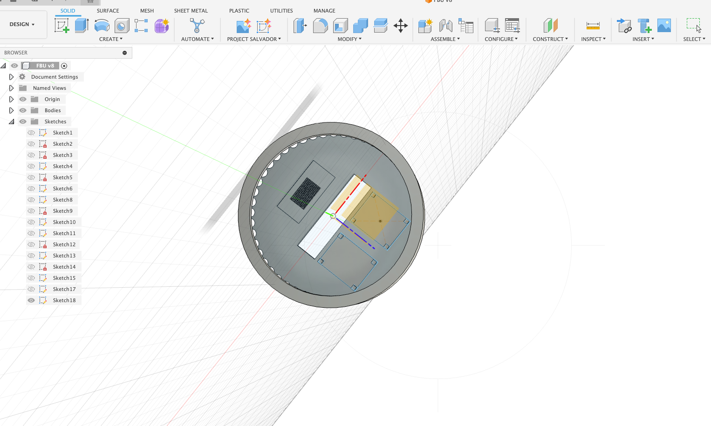This screenshot has height=426, width=711.
Task: Toggle visibility of Origin folder
Action: coord(23,99)
